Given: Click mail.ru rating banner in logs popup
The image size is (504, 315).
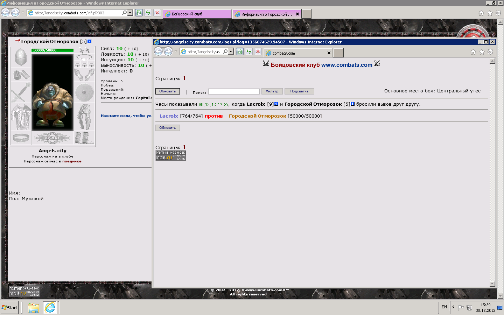Looking at the screenshot, I should [x=171, y=156].
